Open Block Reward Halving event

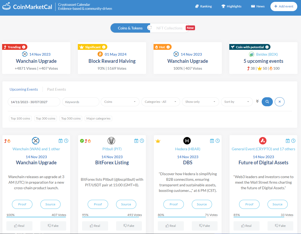pos(112,61)
